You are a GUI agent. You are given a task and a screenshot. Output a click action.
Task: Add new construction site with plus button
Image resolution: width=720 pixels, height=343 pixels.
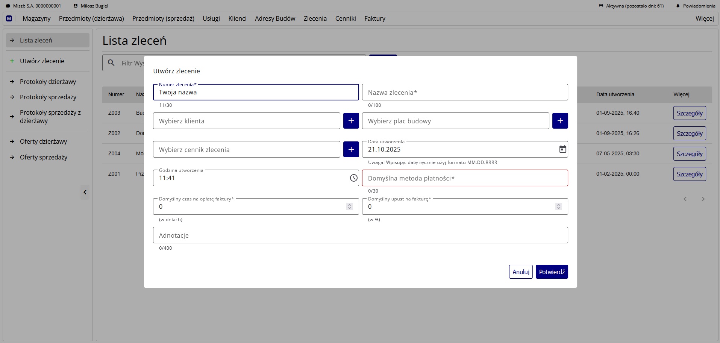pyautogui.click(x=560, y=121)
